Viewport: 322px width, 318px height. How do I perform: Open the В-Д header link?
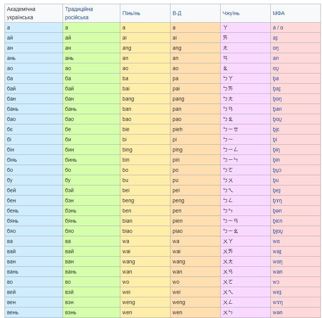point(177,13)
